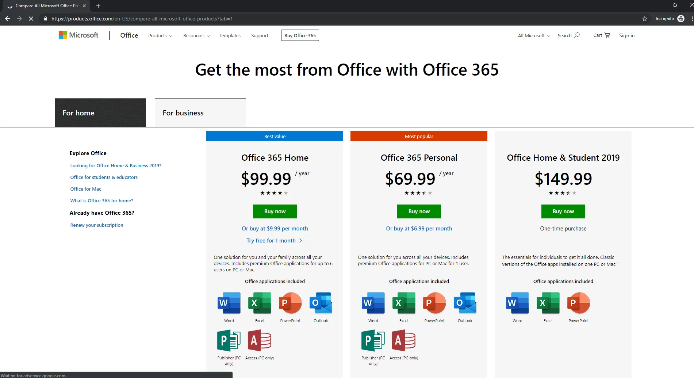This screenshot has width=694, height=378.
Task: Click the PowerPoint icon under Home & Student 2019
Action: (579, 303)
